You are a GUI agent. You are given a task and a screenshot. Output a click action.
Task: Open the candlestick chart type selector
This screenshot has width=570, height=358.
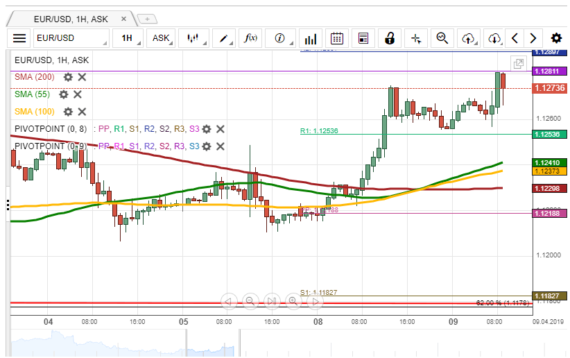click(193, 38)
